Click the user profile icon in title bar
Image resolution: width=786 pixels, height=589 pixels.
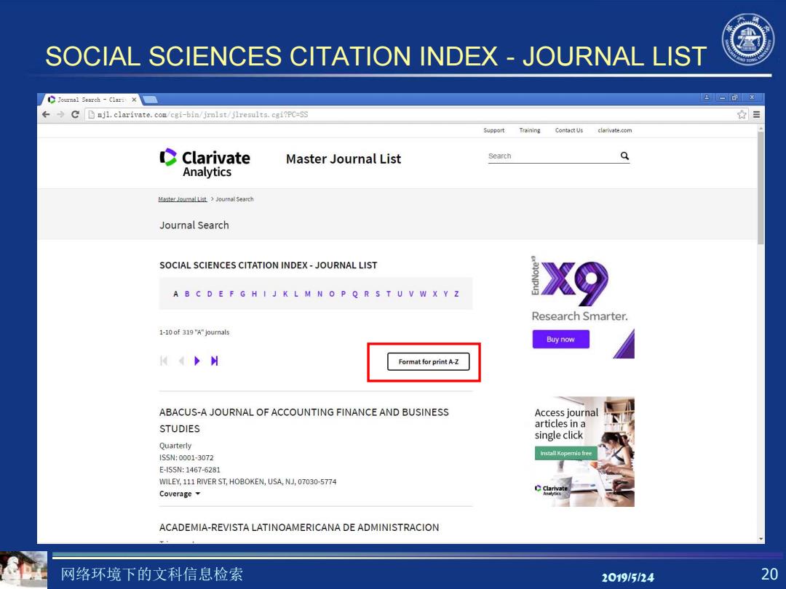706,97
